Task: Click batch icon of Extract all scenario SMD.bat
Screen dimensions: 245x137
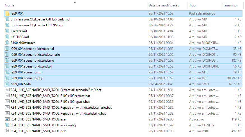Action: tap(7, 90)
